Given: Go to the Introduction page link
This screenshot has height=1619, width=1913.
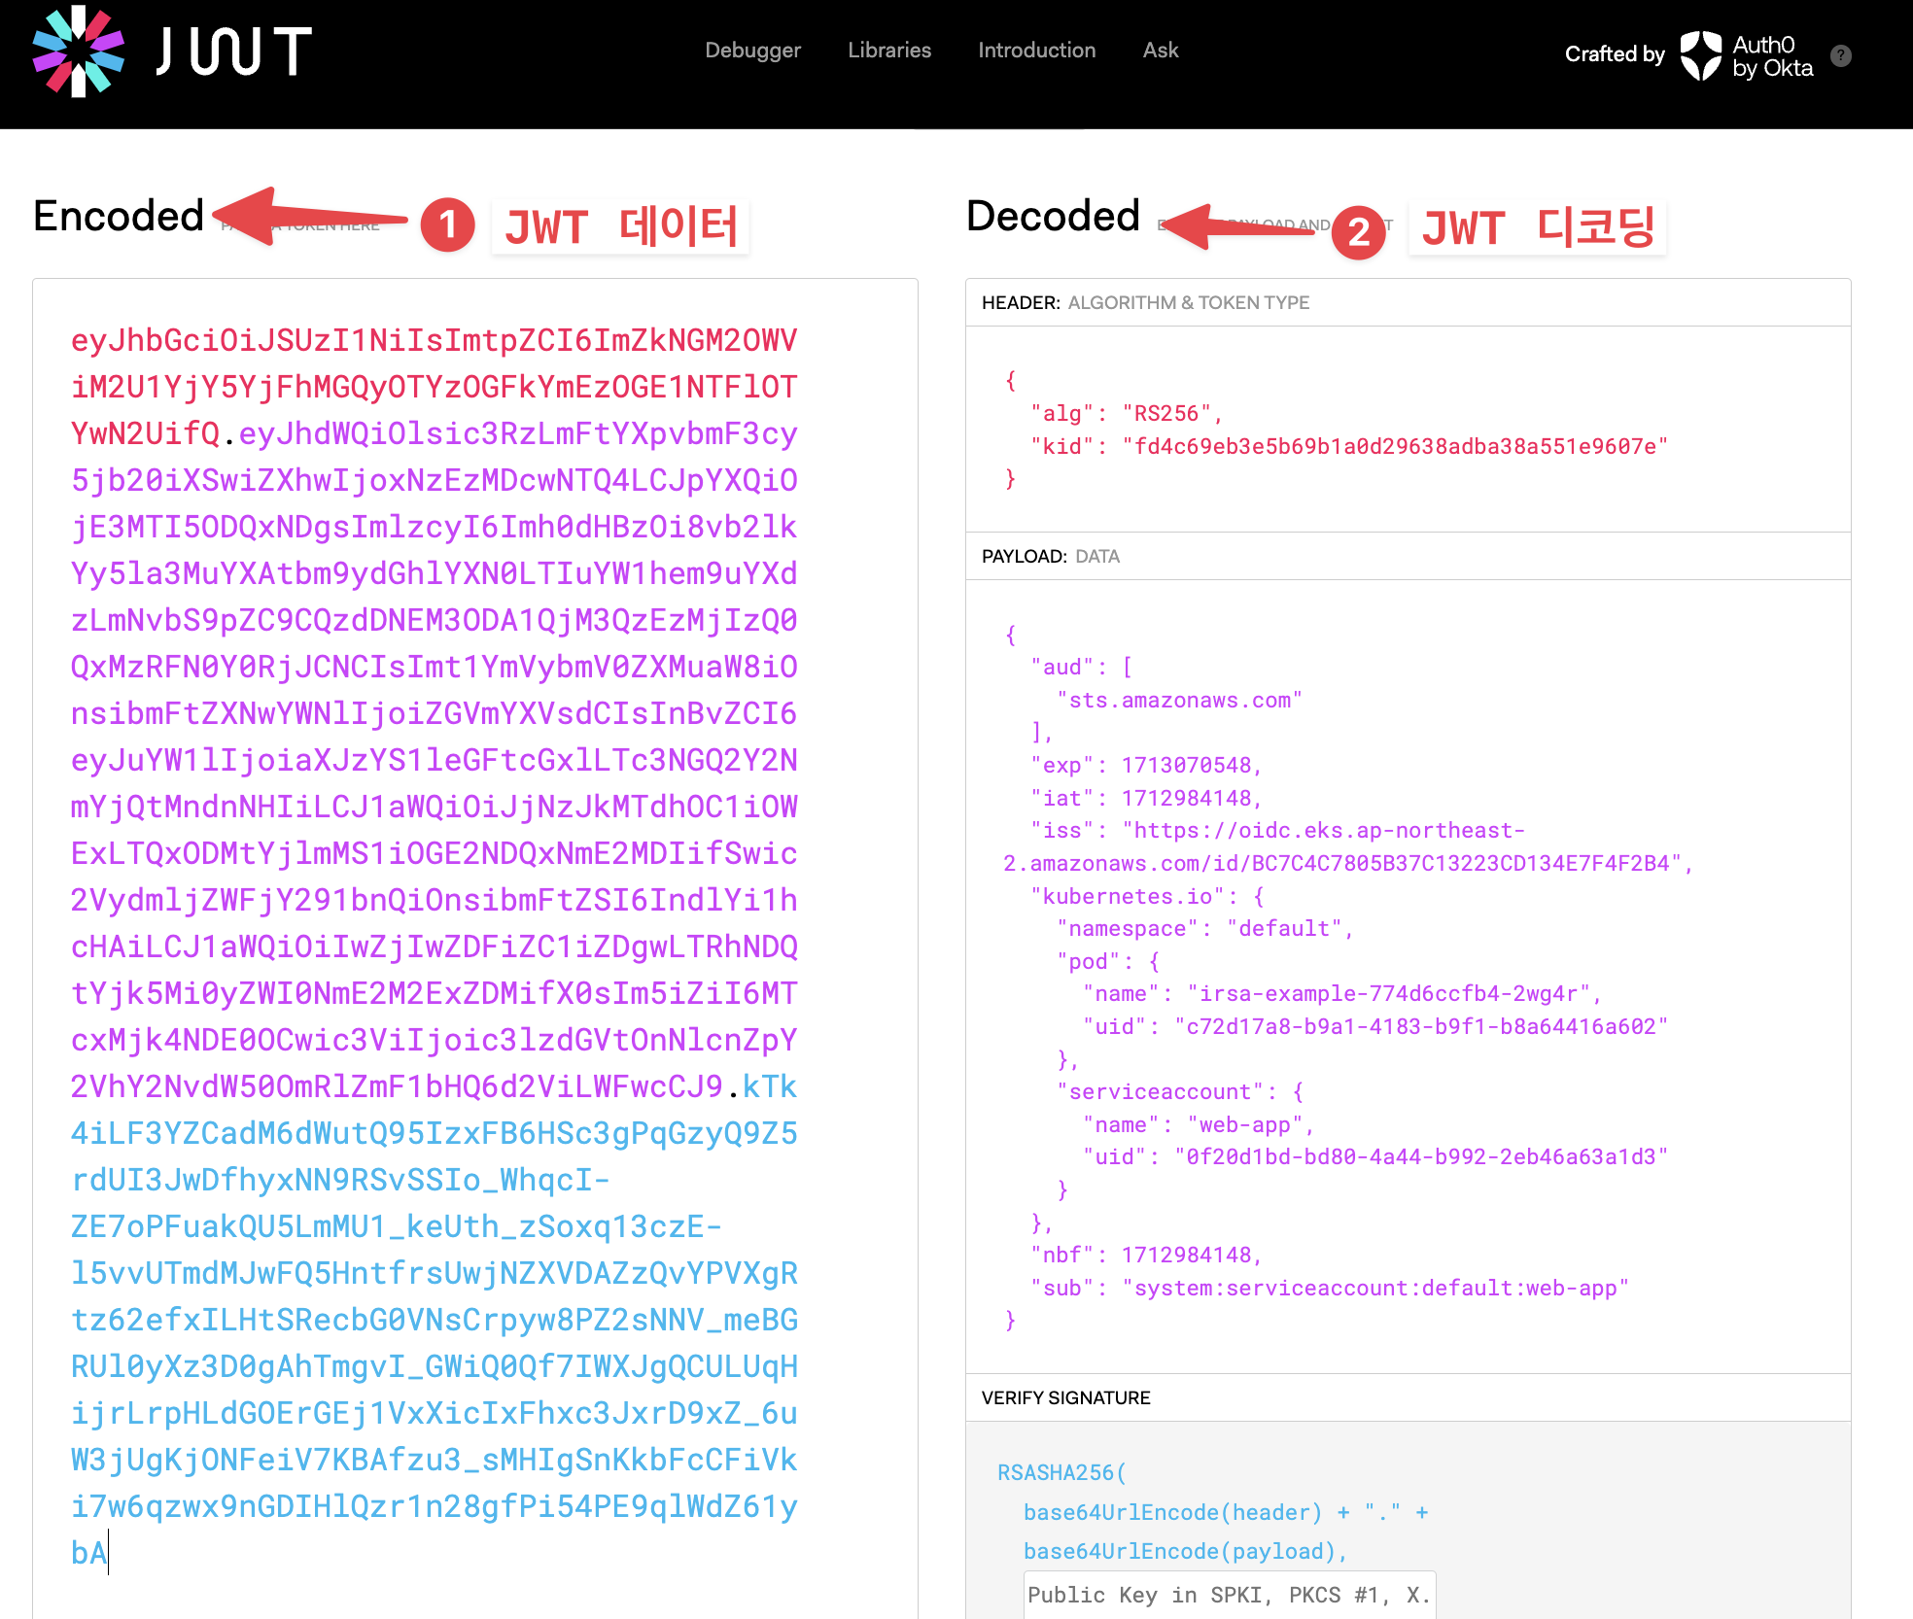Looking at the screenshot, I should (x=1036, y=51).
